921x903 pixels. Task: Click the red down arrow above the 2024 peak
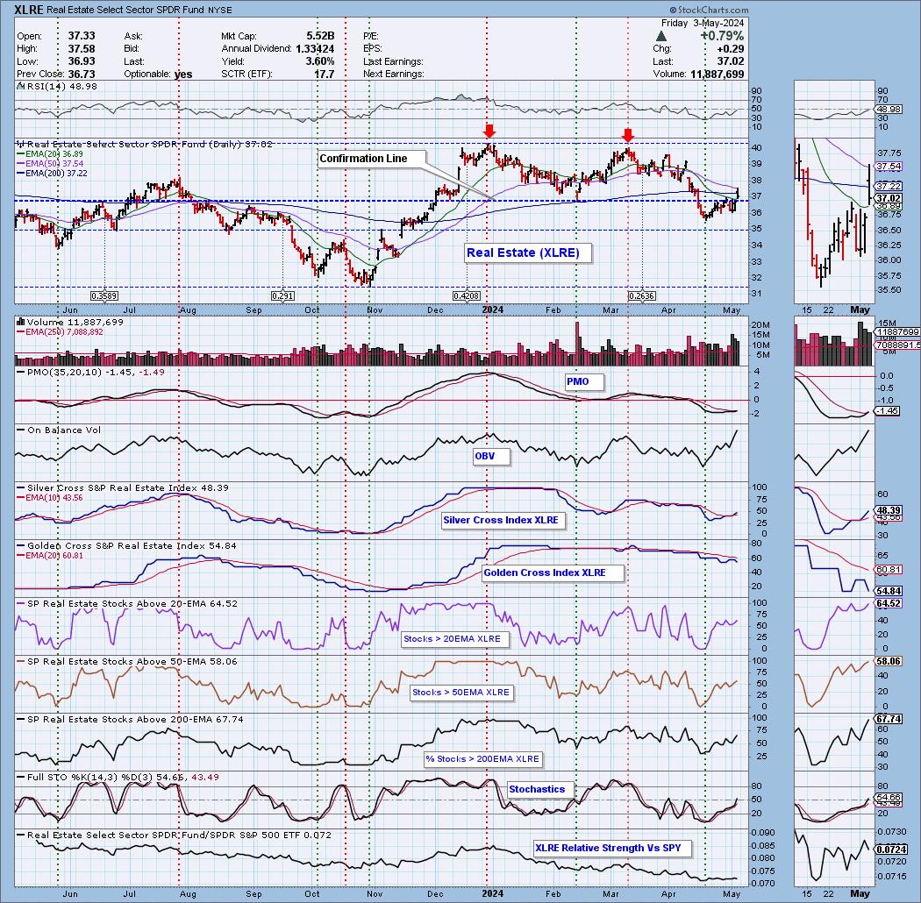tap(489, 131)
